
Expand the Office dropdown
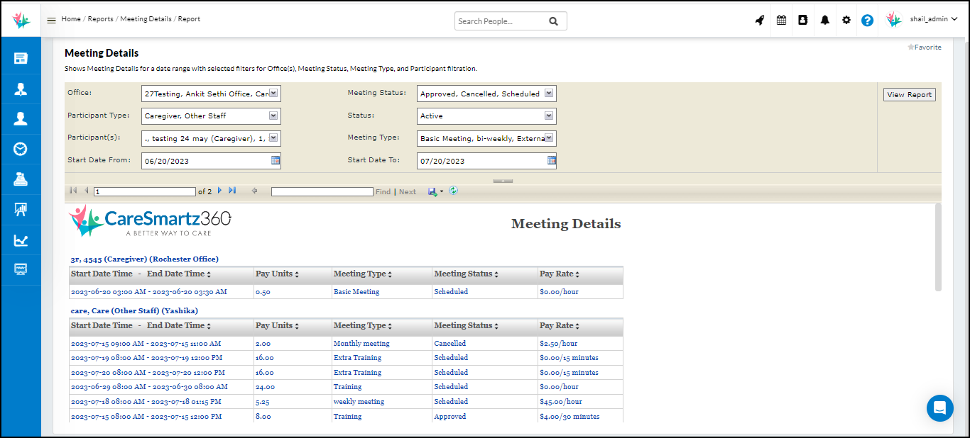tap(274, 94)
